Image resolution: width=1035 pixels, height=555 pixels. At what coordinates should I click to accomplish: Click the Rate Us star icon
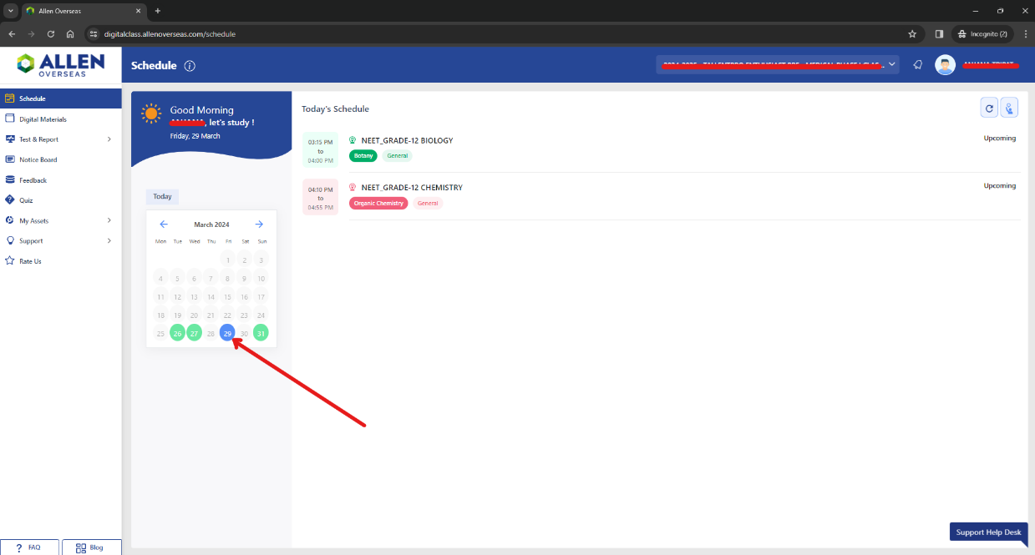pos(10,261)
